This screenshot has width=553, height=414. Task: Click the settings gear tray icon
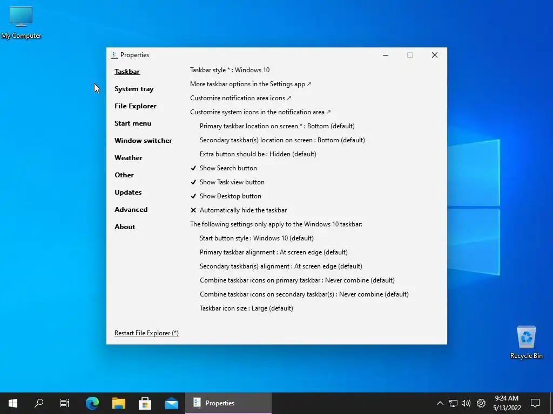(x=481, y=403)
